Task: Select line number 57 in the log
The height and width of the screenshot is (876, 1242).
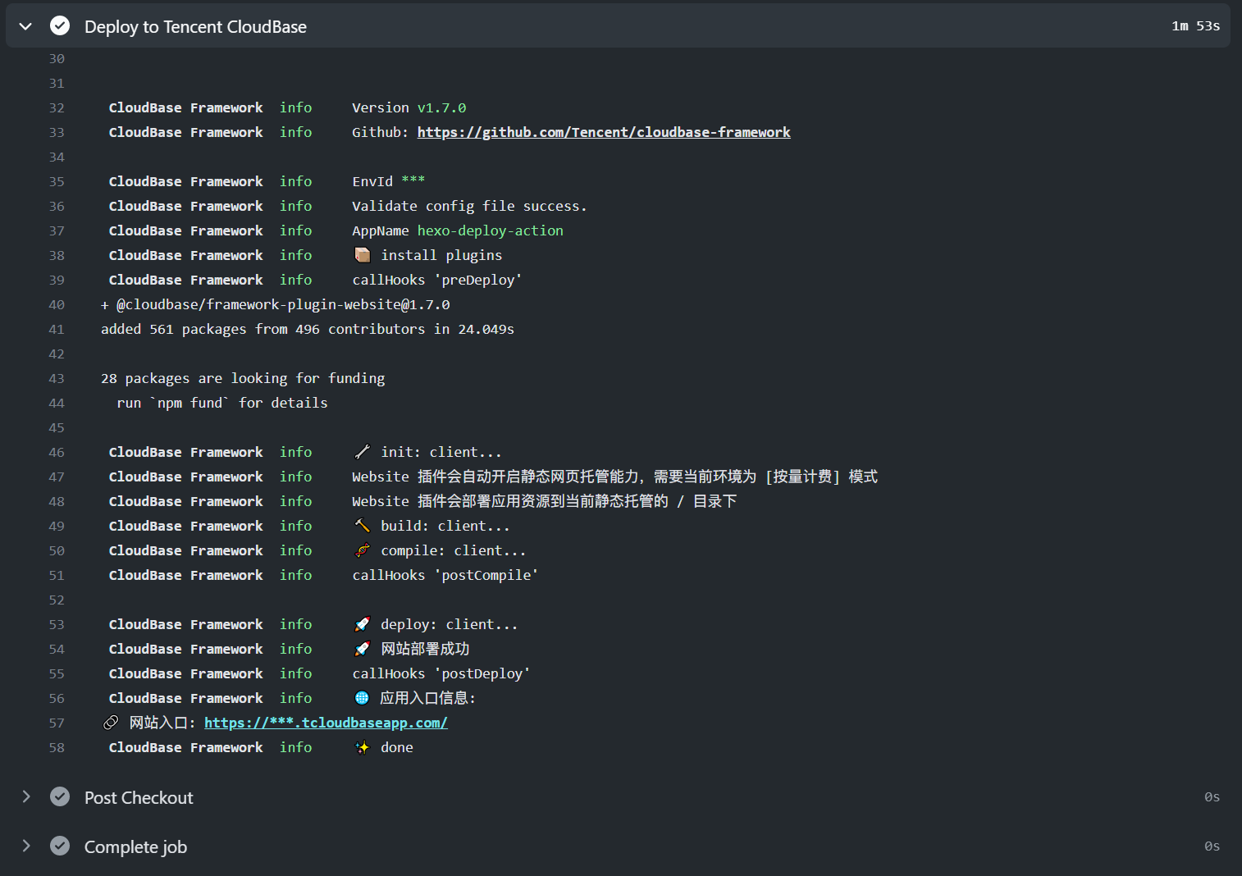Action: [x=57, y=723]
